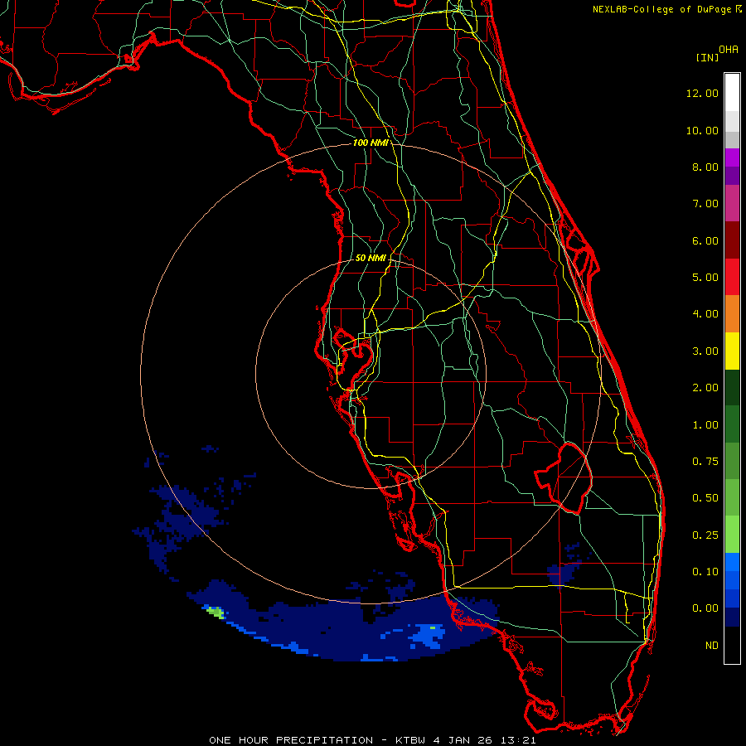Pick the orange legend swatch

(732, 314)
